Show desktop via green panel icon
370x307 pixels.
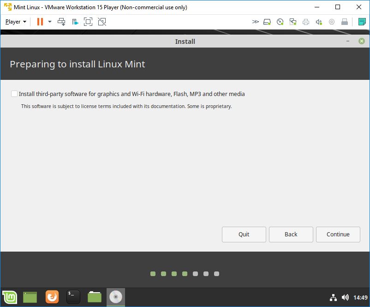[30, 297]
